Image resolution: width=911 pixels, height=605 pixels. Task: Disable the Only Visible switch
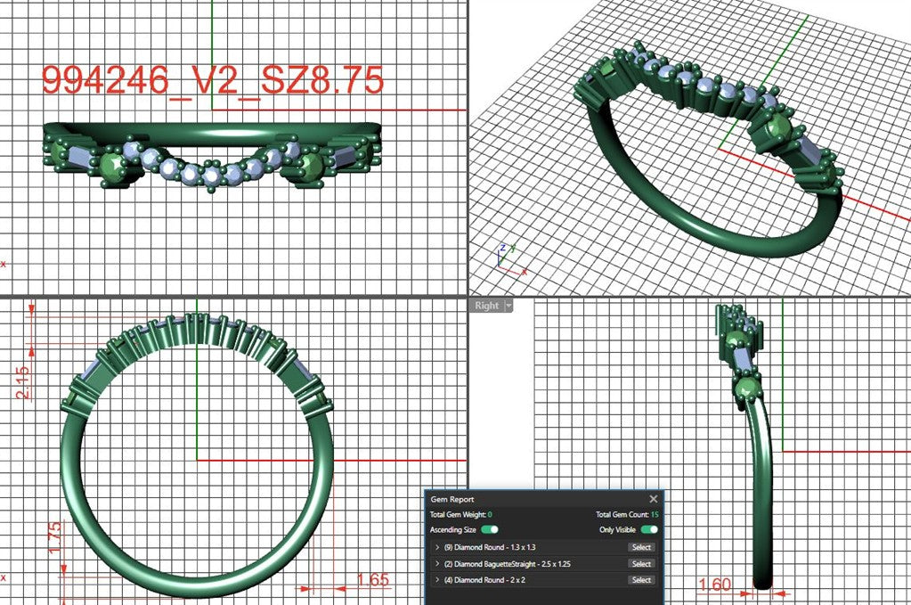(649, 529)
